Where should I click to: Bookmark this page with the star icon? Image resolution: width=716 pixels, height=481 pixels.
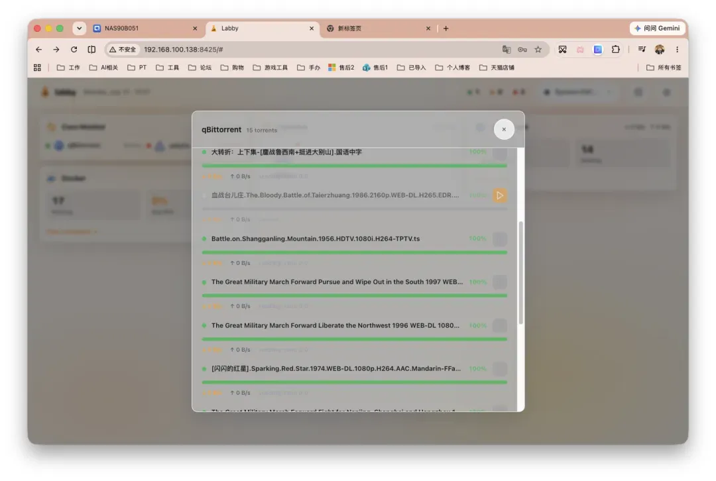tap(538, 49)
